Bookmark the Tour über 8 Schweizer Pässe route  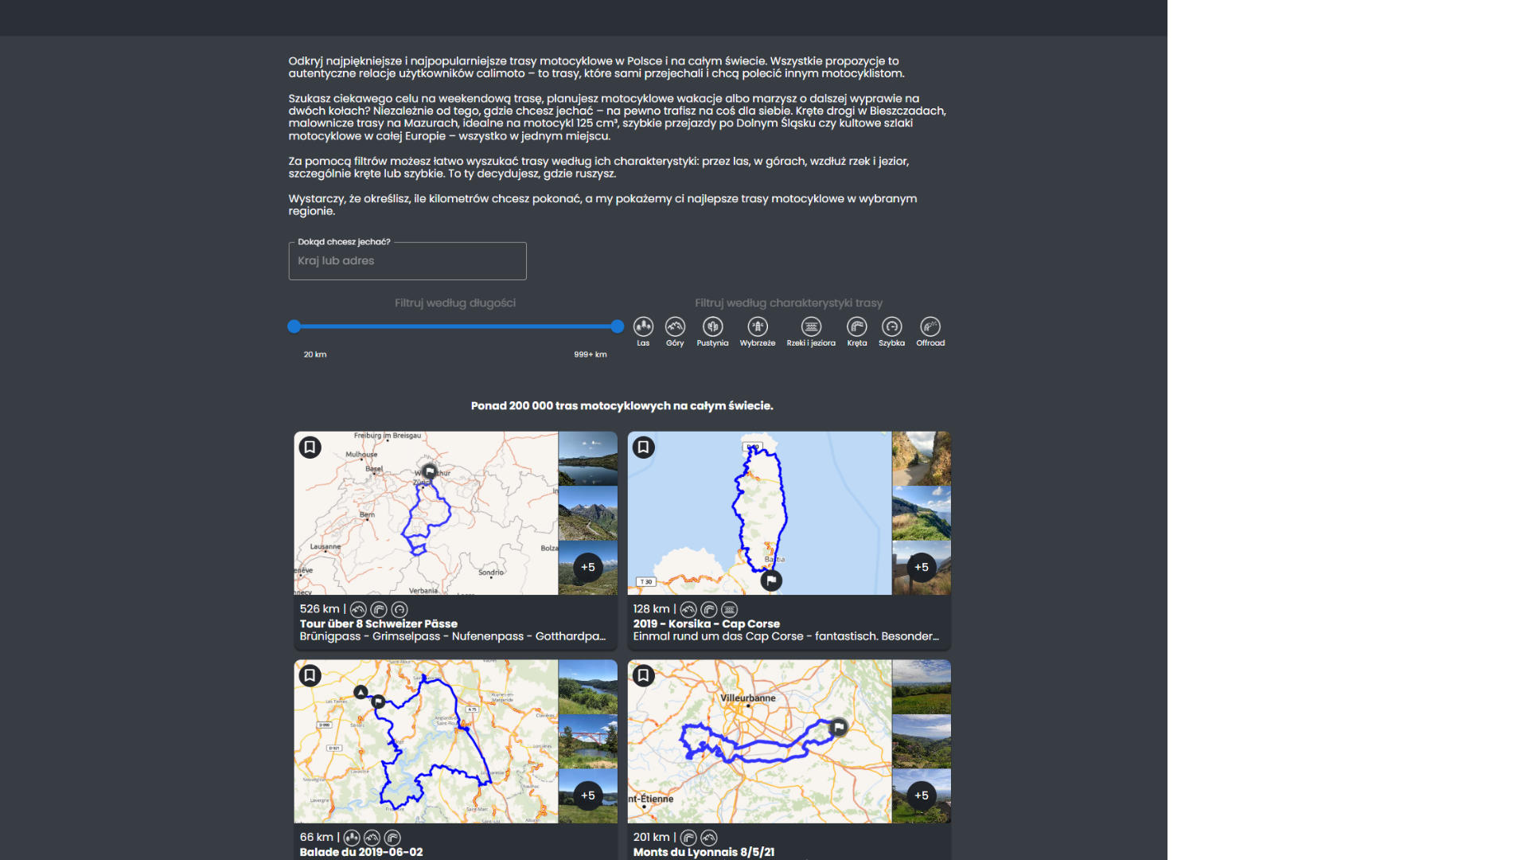(x=310, y=448)
